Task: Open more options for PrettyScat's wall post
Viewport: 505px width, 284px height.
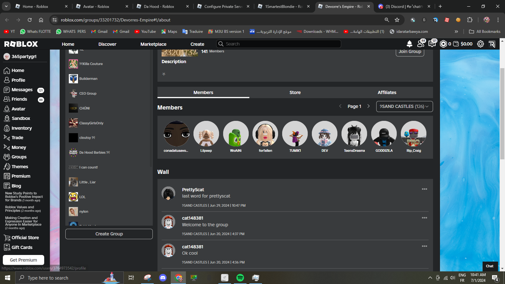Action: point(425,189)
